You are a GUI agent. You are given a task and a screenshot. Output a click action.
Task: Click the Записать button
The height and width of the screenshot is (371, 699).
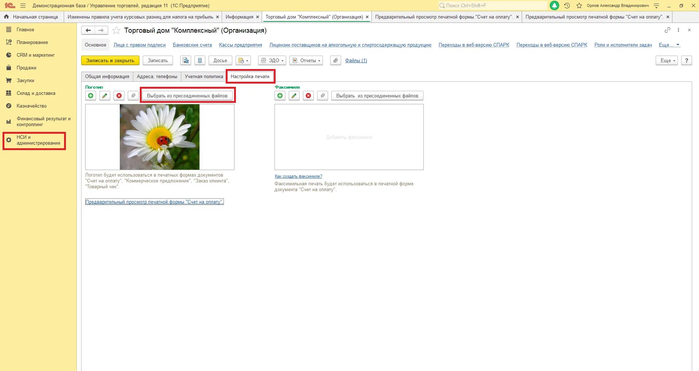pos(158,60)
